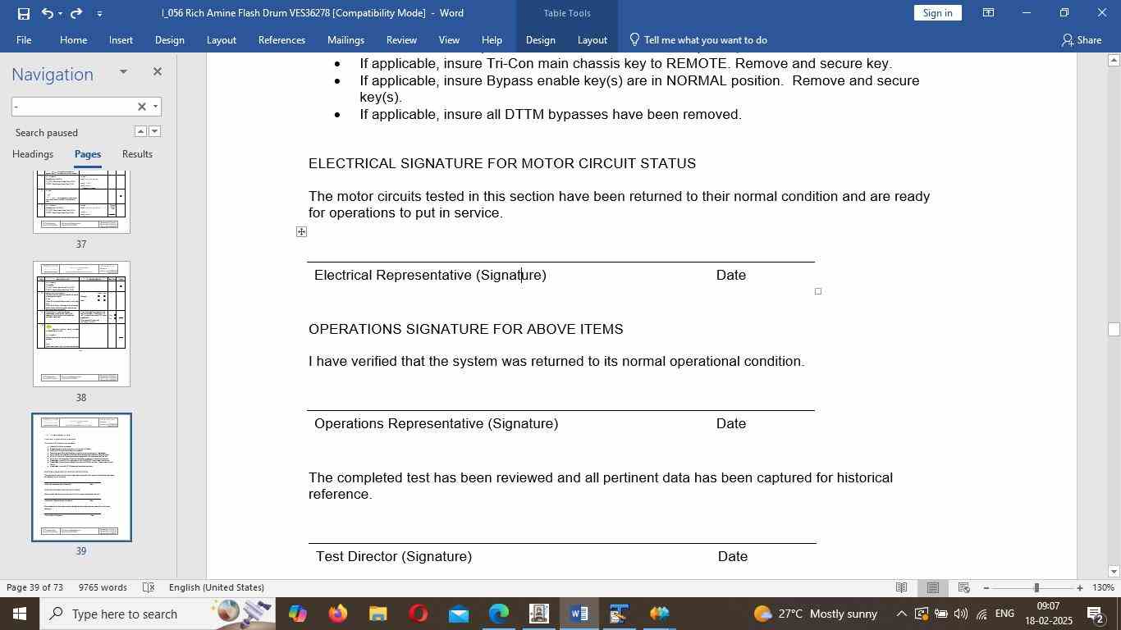Click the document scroll up arrow
The height and width of the screenshot is (630, 1121).
(1113, 60)
